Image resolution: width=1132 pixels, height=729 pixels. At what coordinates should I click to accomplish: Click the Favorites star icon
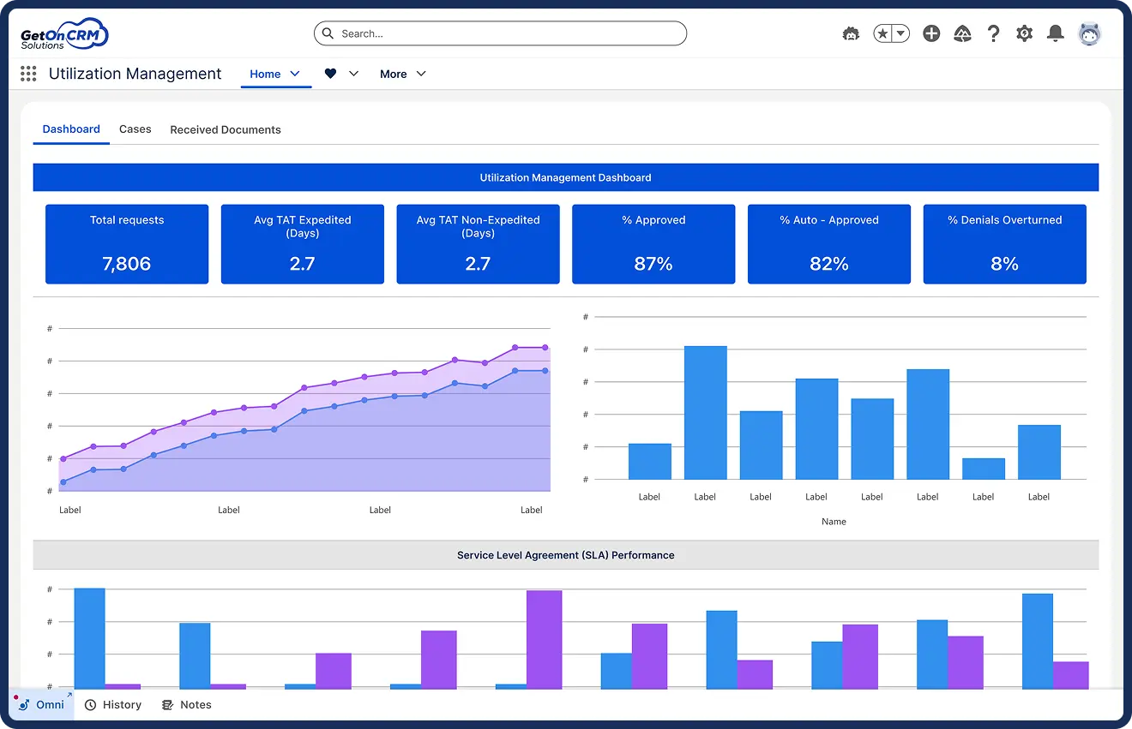[882, 33]
